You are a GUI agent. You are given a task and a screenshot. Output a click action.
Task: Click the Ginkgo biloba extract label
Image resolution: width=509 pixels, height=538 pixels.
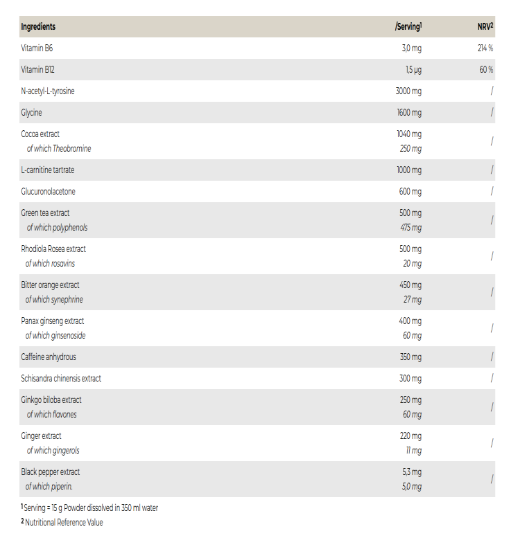(x=51, y=400)
